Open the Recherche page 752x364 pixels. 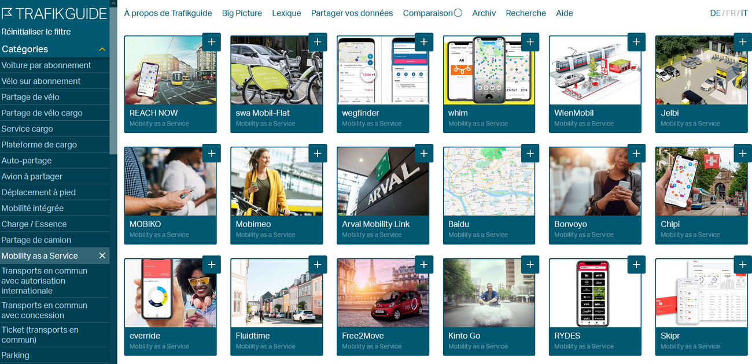[526, 13]
